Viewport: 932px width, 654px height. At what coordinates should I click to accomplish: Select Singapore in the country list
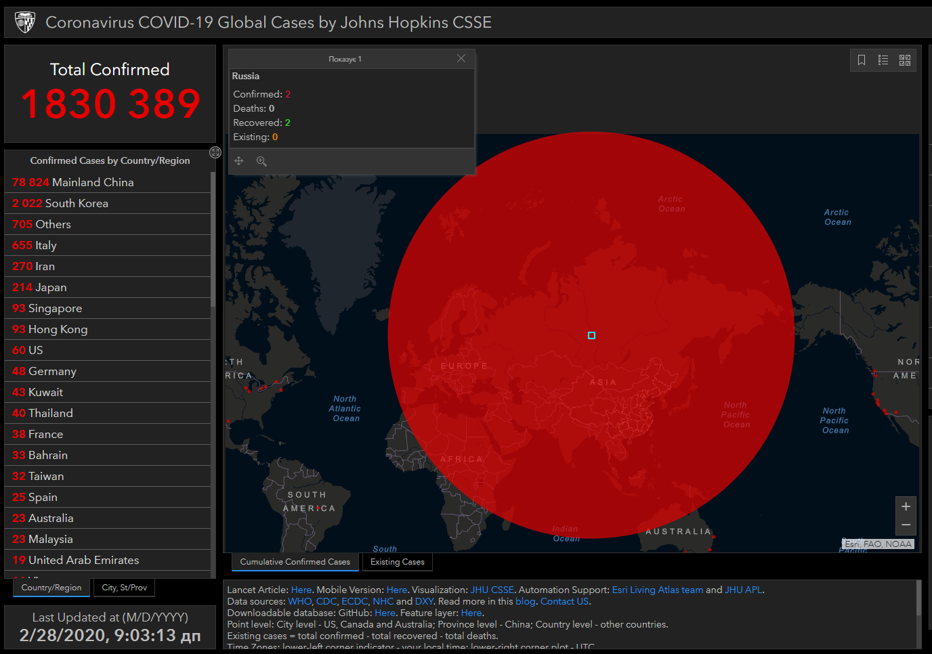[108, 308]
